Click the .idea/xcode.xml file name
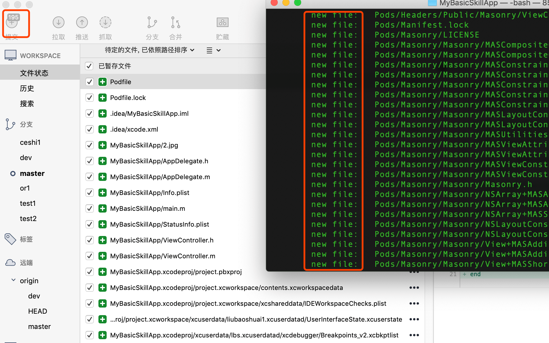Screen dimensions: 549x343 click(x=134, y=129)
